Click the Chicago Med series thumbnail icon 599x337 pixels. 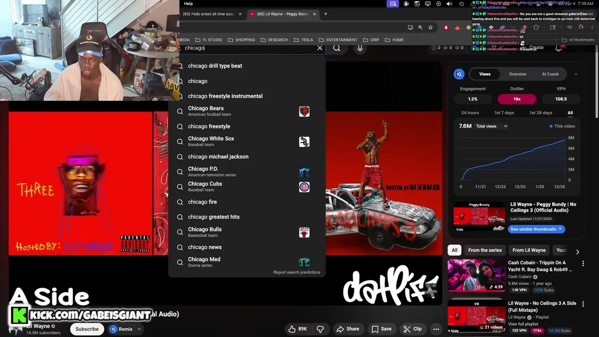pyautogui.click(x=304, y=262)
